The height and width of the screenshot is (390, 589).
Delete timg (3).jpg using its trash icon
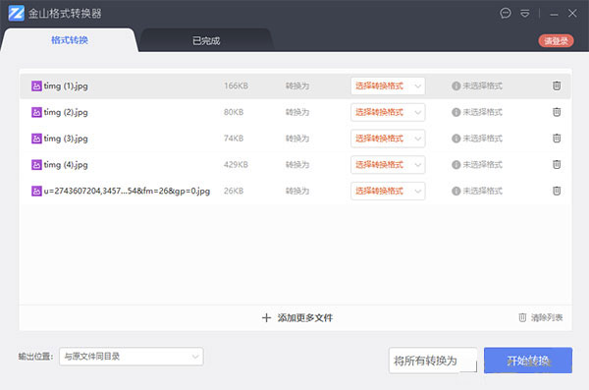coord(557,139)
